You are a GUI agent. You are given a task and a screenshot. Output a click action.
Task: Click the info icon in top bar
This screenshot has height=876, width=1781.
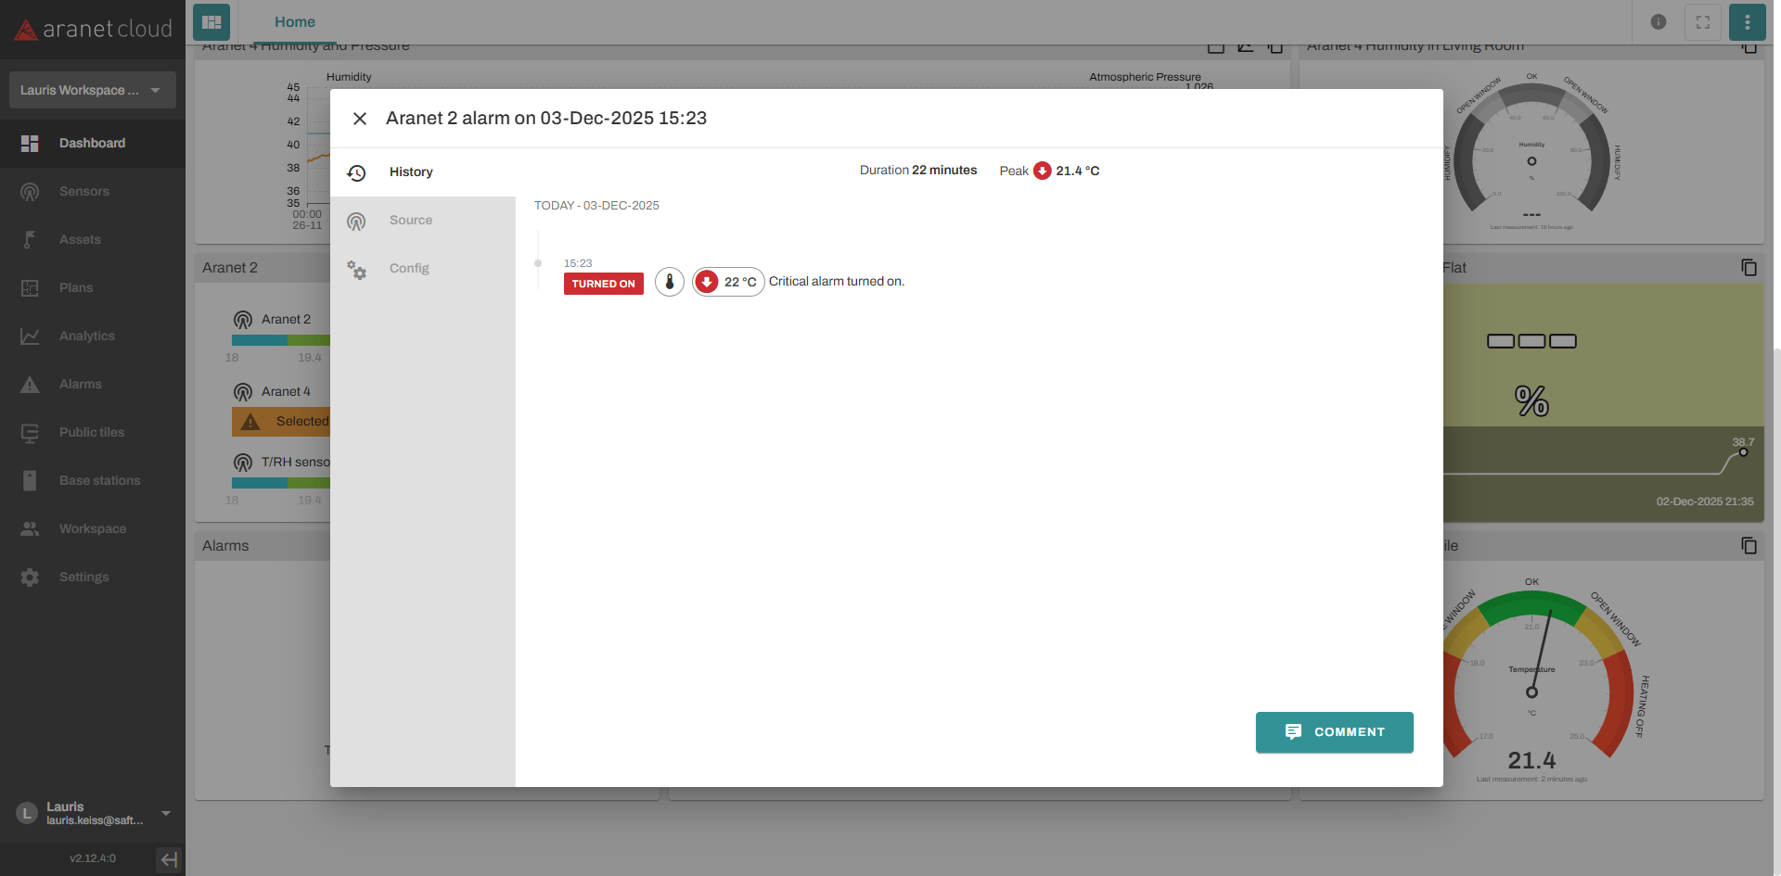tap(1658, 22)
